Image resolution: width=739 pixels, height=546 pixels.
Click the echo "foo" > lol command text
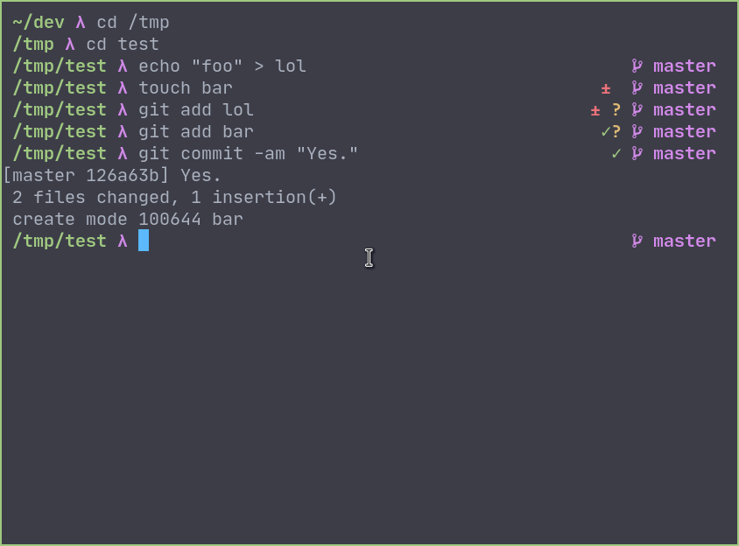pos(222,66)
